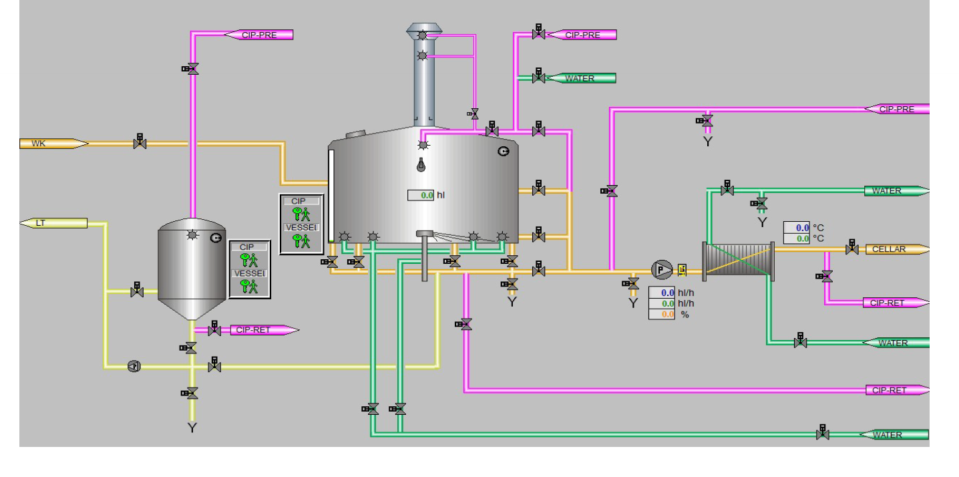Select the orange 0.0 % value field
This screenshot has height=477, width=959.
click(662, 314)
